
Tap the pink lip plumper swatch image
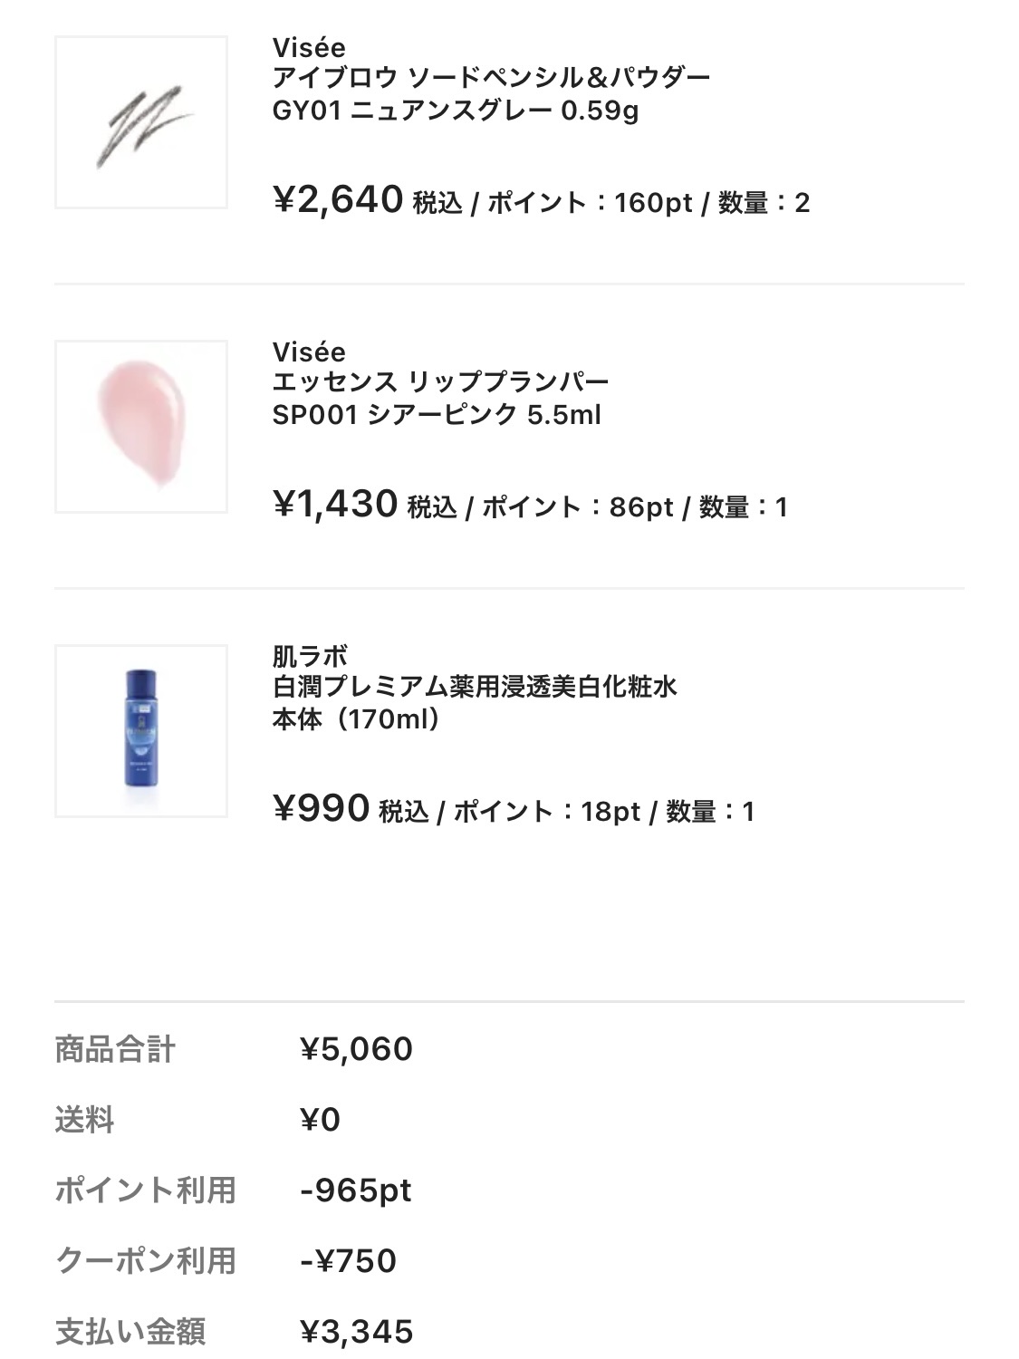point(141,427)
